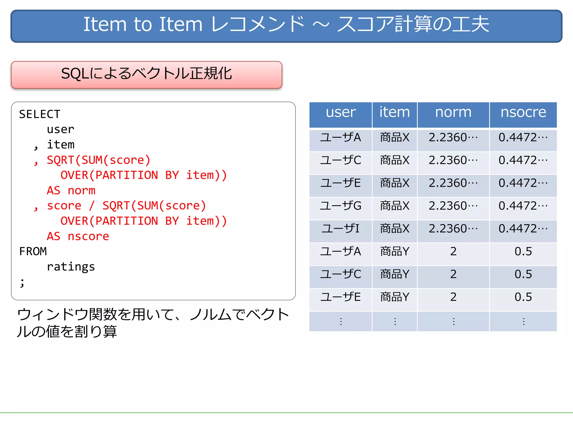Click the ', score / SQRT(SUM(score)' line
Viewport: 573px width, 429px height.
(x=120, y=206)
